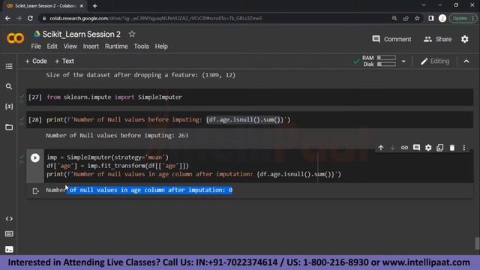Screen dimensions: 480x270
Task: Open the Tools menu
Action: coord(141,46)
